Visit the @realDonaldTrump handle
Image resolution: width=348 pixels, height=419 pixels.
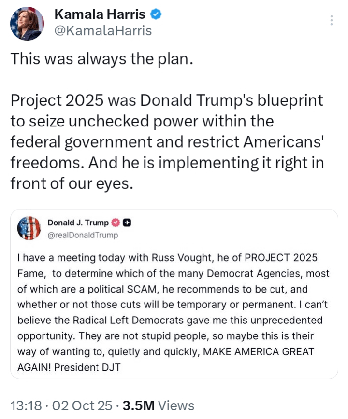tap(82, 235)
